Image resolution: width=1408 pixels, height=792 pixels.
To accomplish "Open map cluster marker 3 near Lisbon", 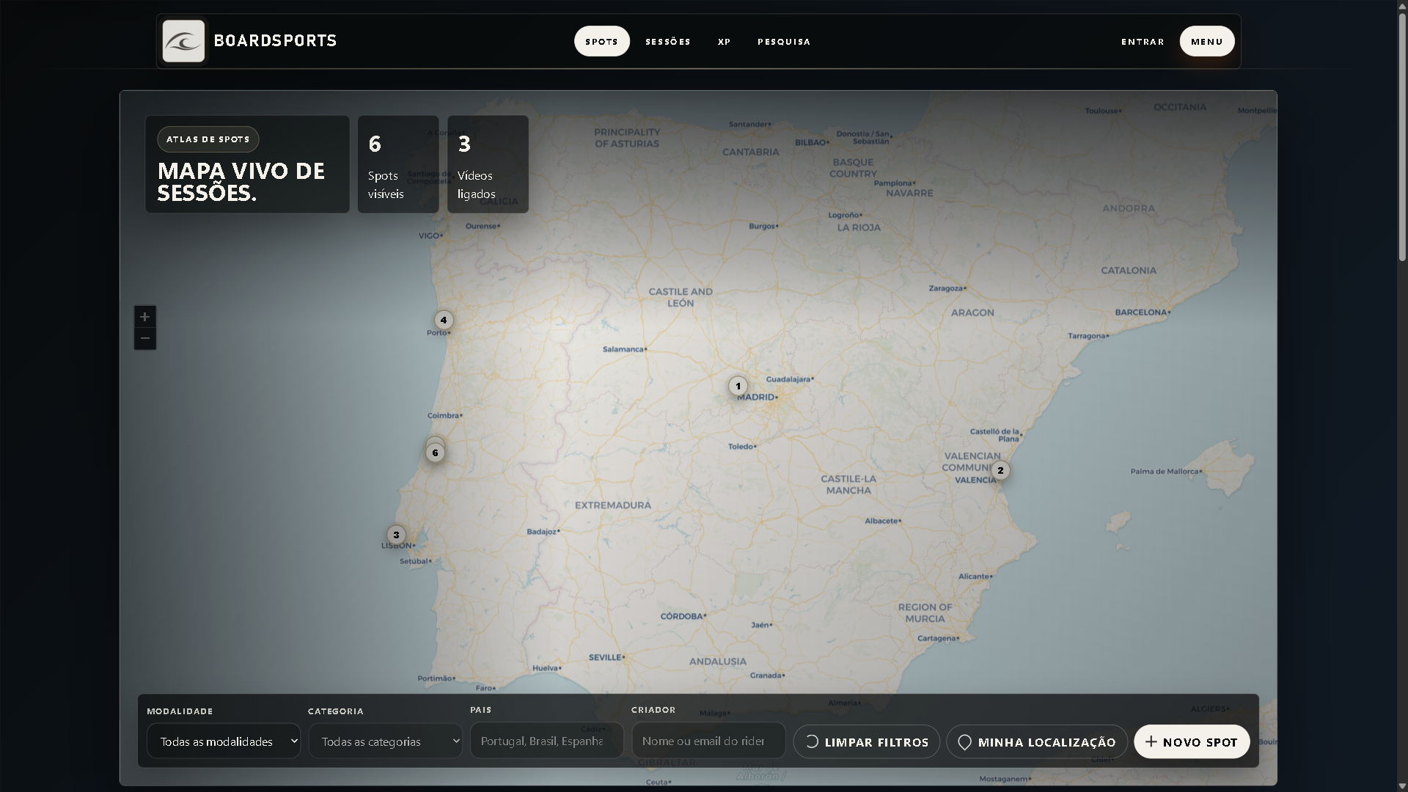I will pyautogui.click(x=396, y=535).
